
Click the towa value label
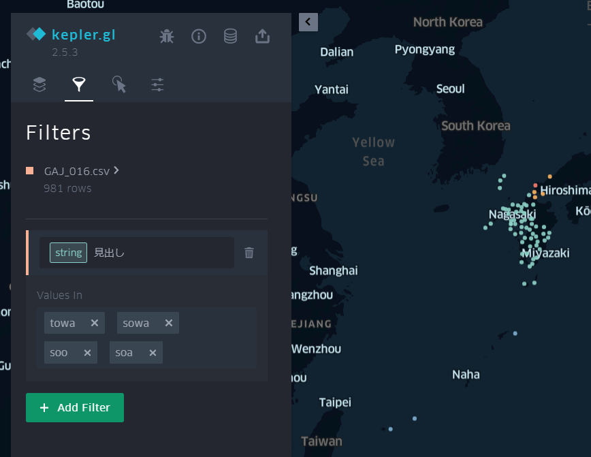pos(63,323)
